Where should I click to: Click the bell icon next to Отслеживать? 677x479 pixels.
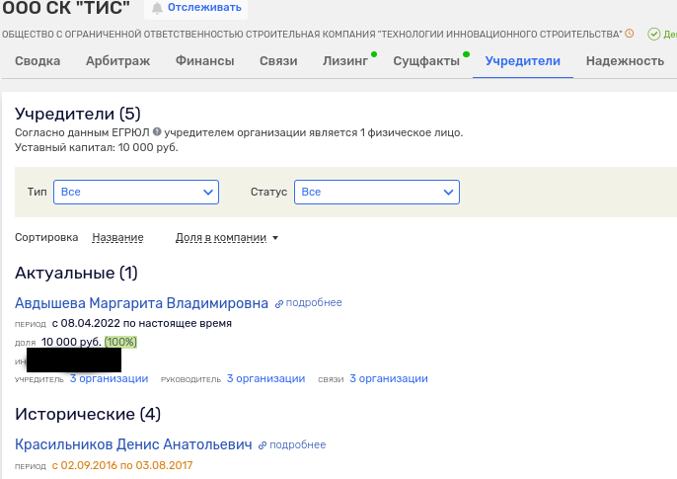(157, 8)
